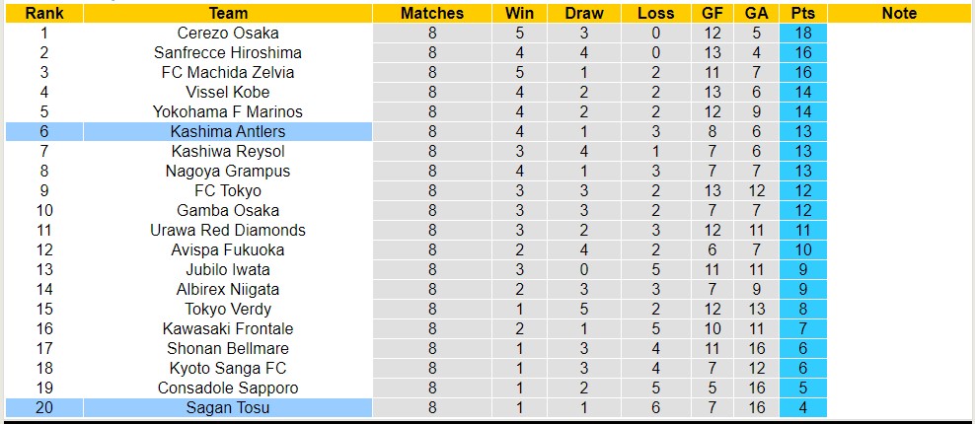Click the Note column header
Image resolution: width=975 pixels, height=424 pixels.
(899, 13)
